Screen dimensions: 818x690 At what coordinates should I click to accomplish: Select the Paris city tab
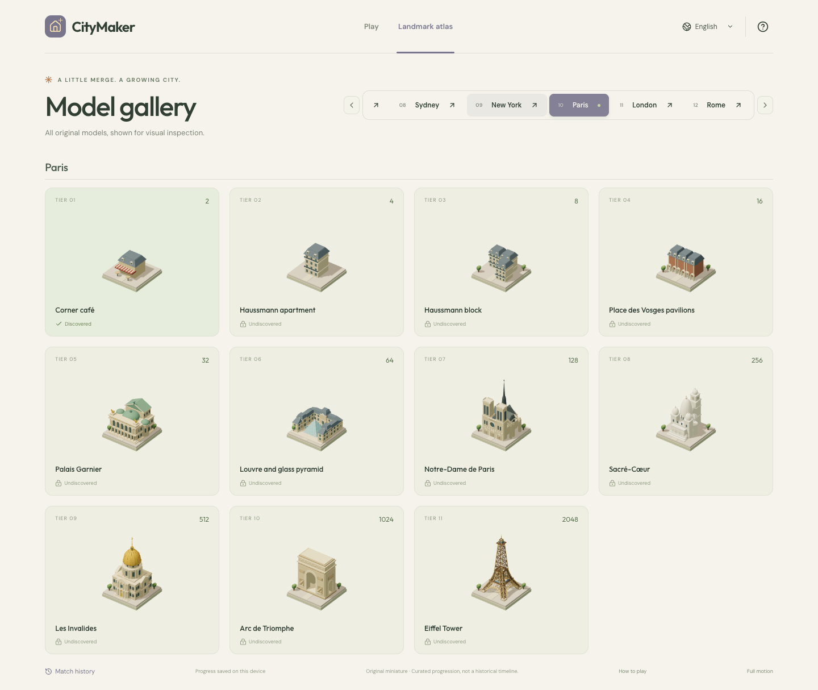pos(579,105)
